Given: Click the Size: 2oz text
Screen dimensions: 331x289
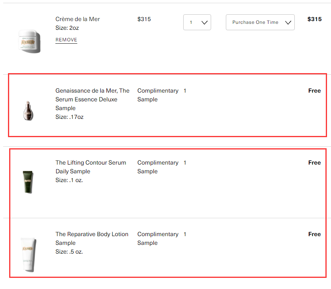Looking at the screenshot, I should pyautogui.click(x=67, y=28).
